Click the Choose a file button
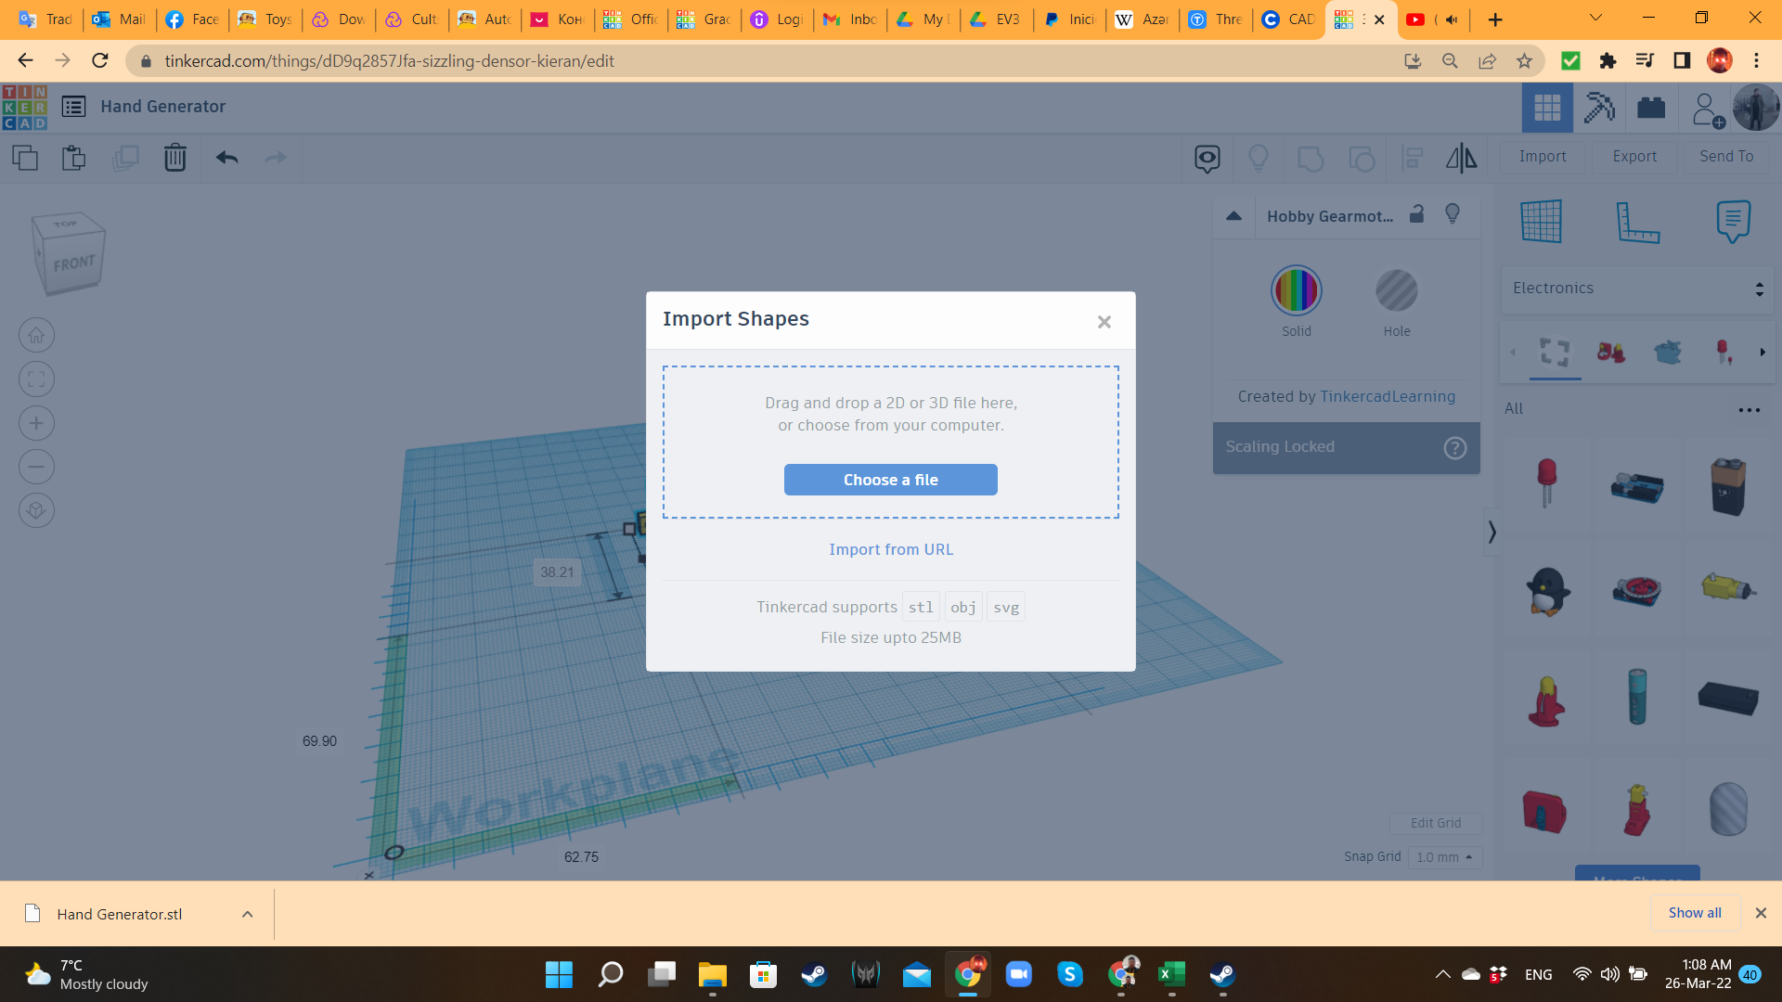 [890, 480]
